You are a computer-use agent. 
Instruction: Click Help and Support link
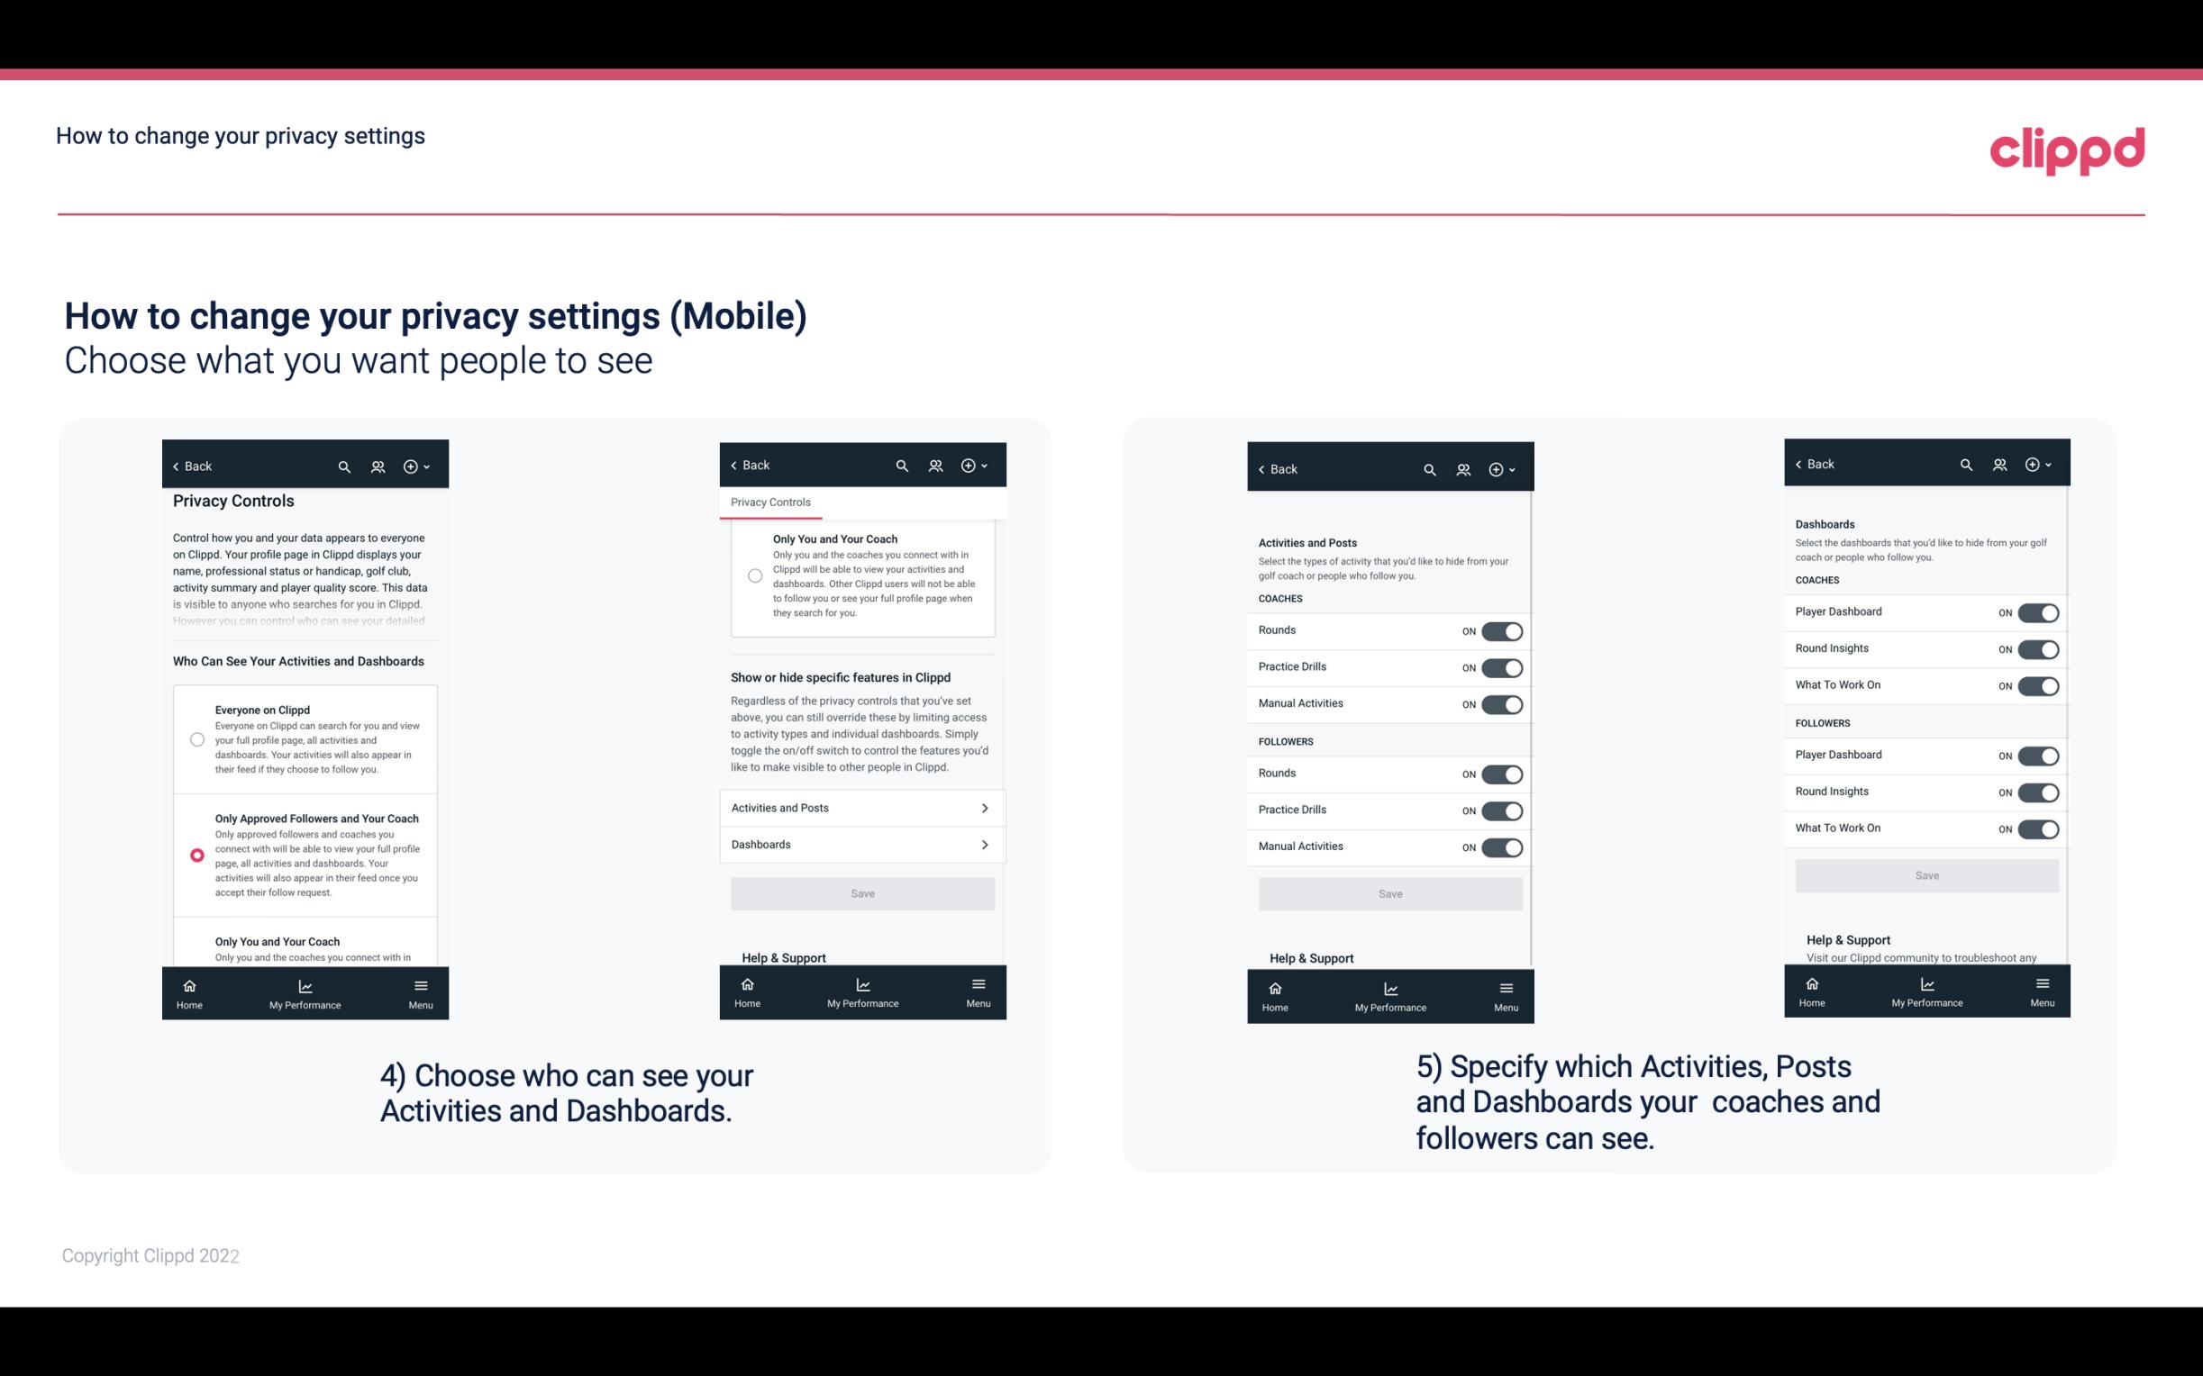point(791,957)
